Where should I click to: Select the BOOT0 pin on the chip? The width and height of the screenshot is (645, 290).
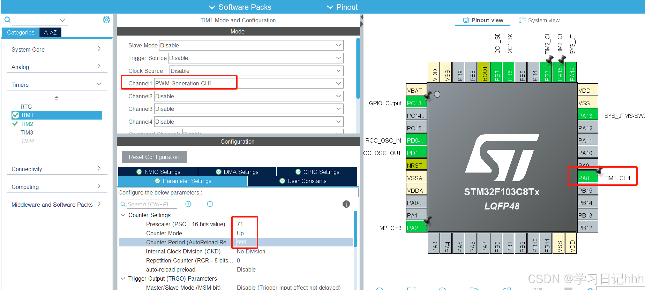(x=483, y=72)
